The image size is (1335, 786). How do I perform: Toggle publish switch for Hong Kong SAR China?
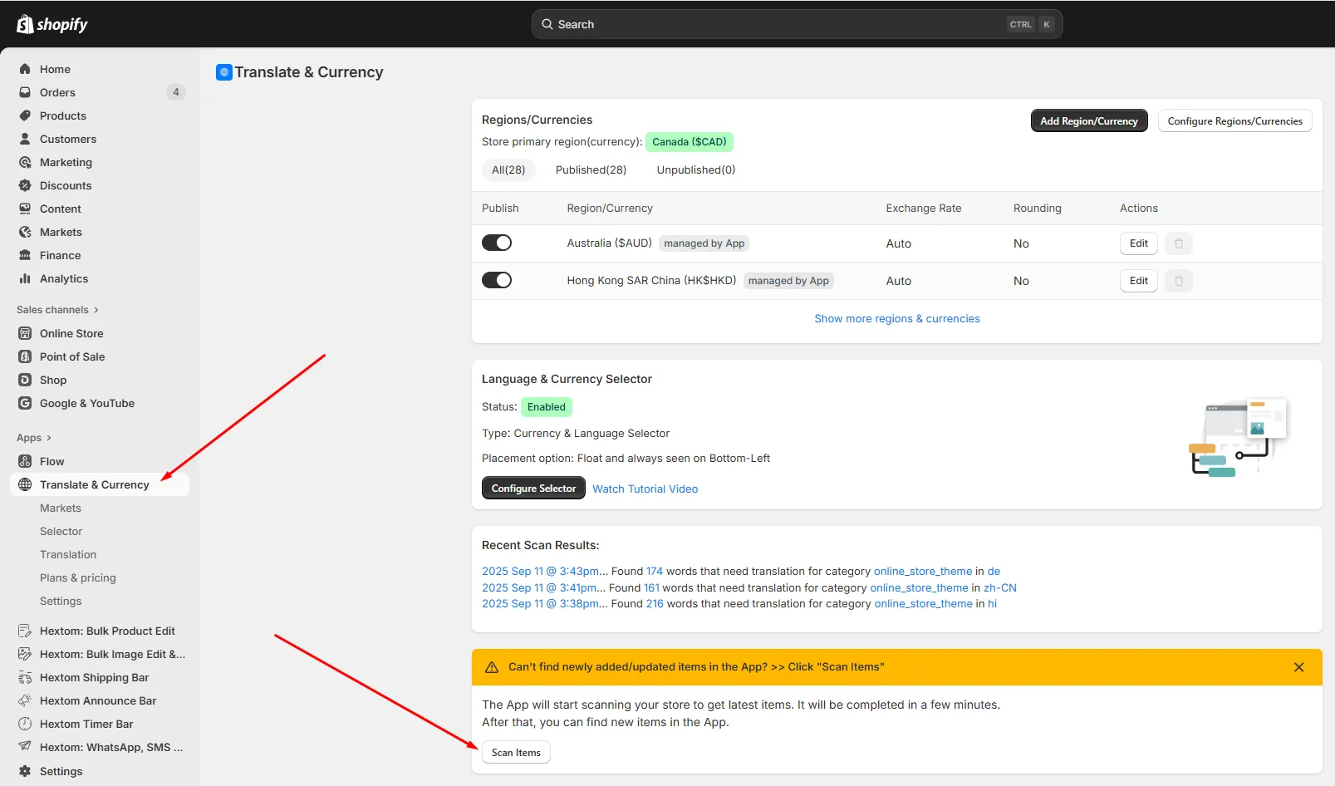click(x=497, y=280)
